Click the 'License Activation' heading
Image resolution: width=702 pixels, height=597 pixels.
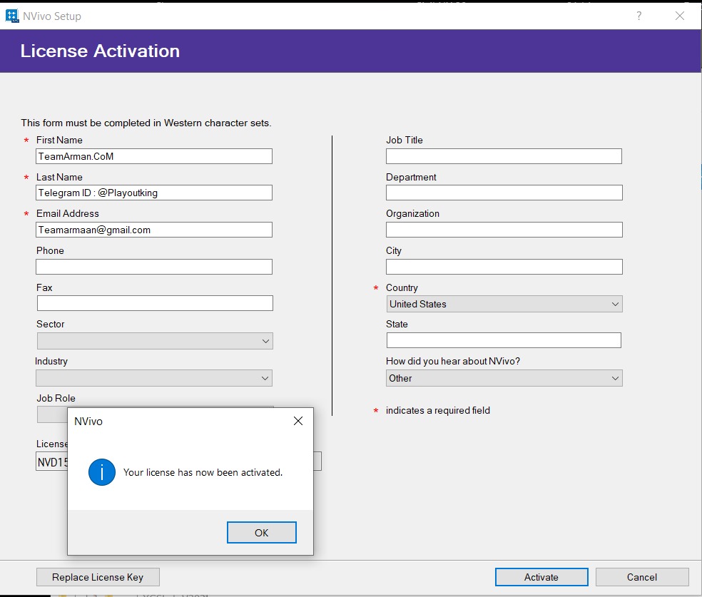pyautogui.click(x=101, y=51)
